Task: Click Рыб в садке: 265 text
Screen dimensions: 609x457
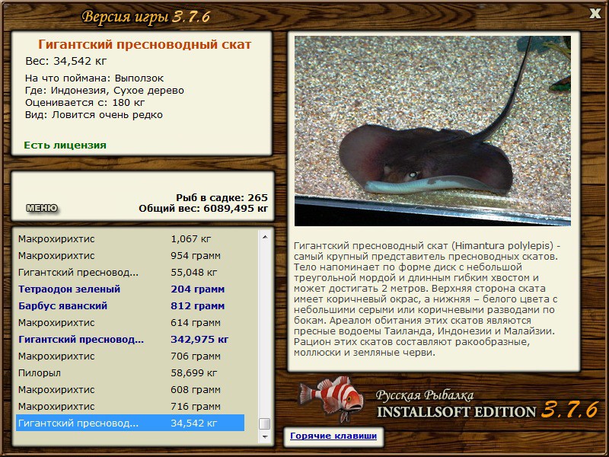Action: tap(222, 197)
